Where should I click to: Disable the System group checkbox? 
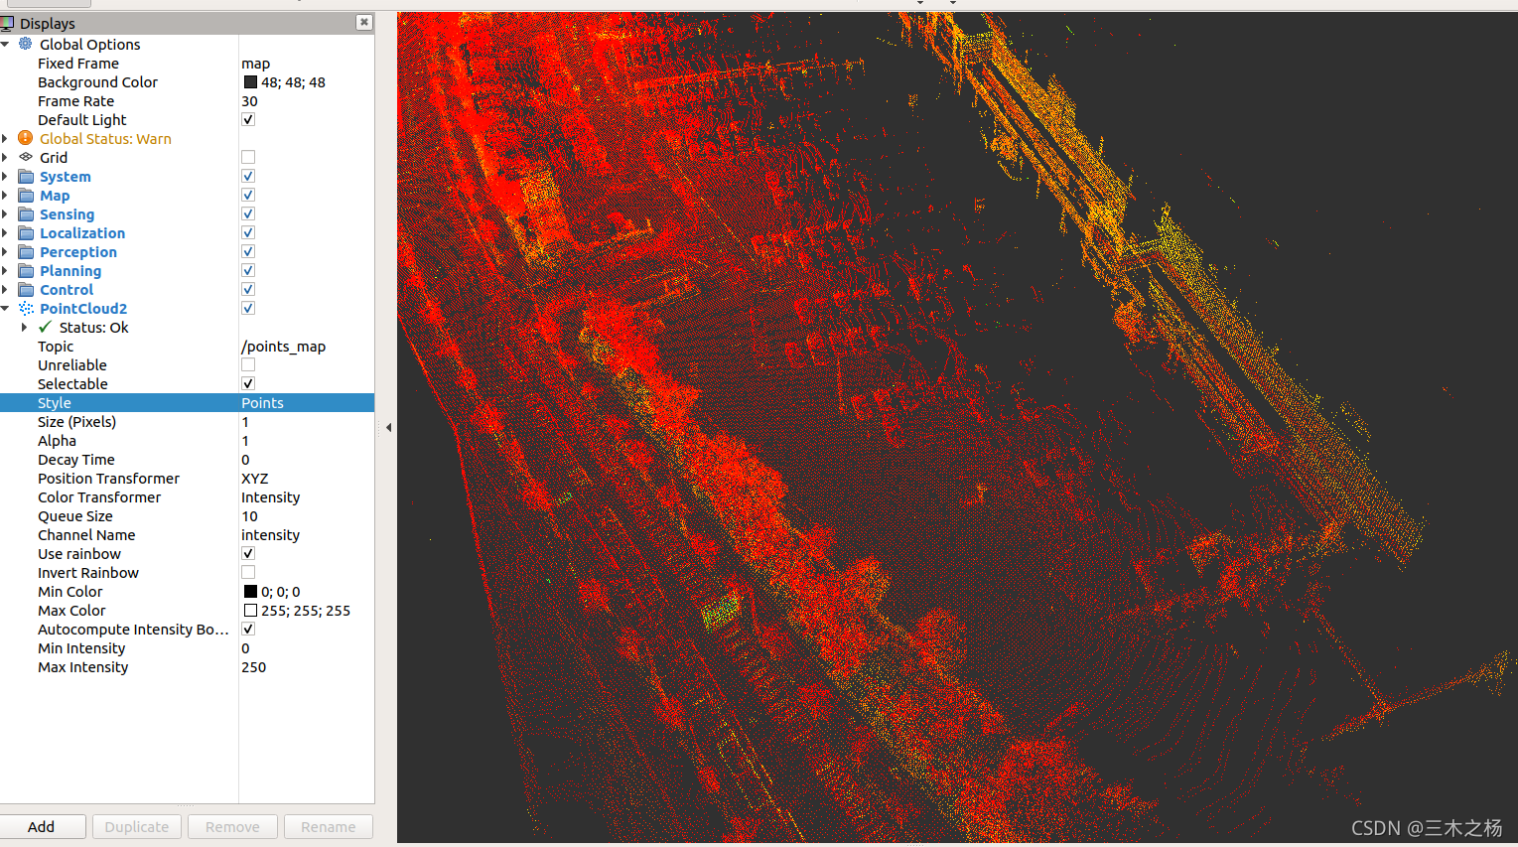[x=248, y=176]
